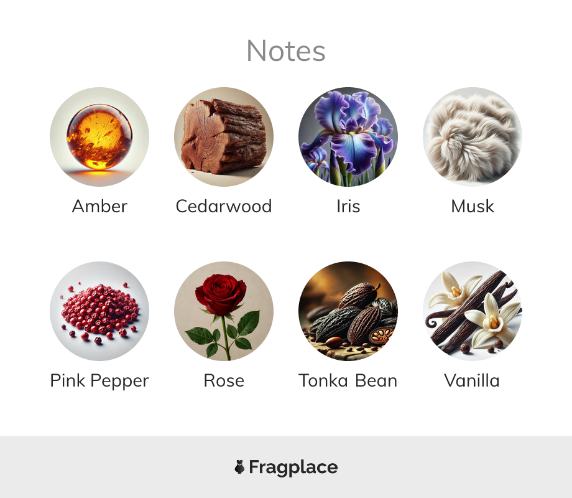This screenshot has width=572, height=498.
Task: Click the Cedarwood text label
Action: [224, 206]
